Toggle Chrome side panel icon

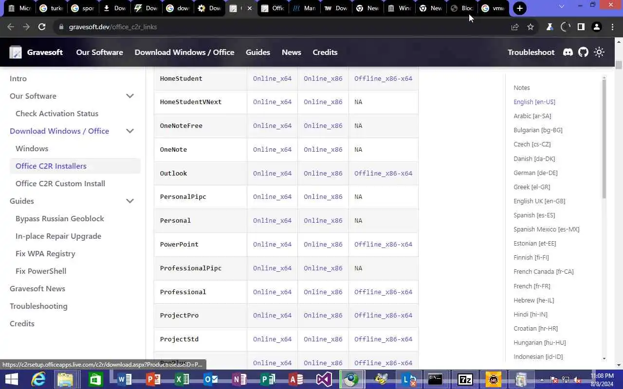click(x=581, y=27)
